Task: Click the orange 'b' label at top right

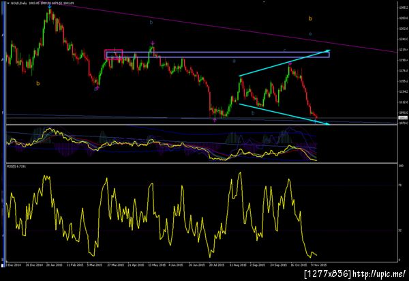Action: [x=310, y=18]
